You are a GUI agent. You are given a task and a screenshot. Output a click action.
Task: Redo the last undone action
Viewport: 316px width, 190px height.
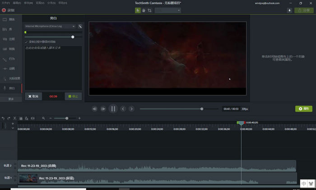click(x=9, y=118)
